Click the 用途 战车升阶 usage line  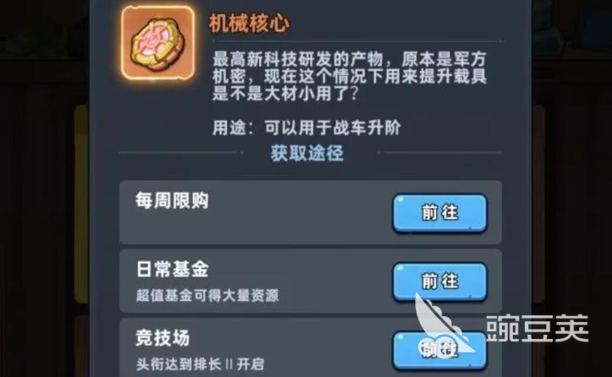coord(307,128)
